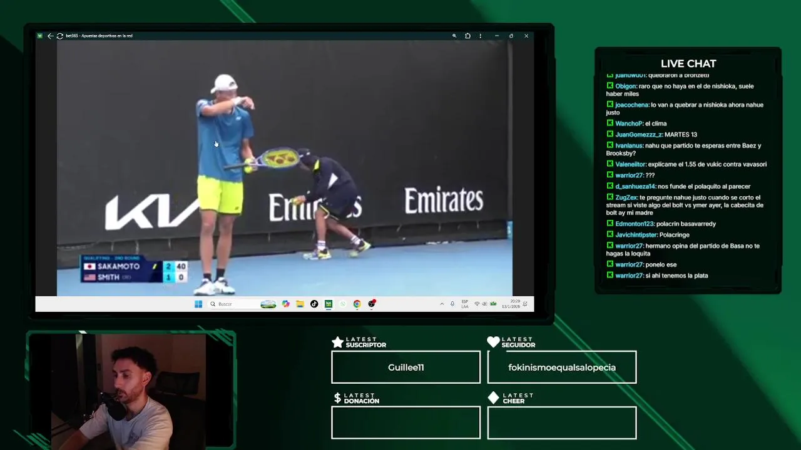Click latest follower fokinismoequalsalopecia

click(x=562, y=367)
